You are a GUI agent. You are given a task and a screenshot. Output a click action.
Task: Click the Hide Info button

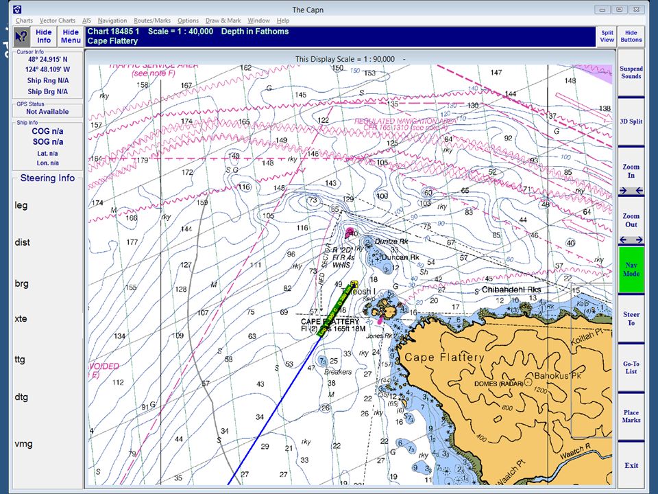[x=44, y=36]
